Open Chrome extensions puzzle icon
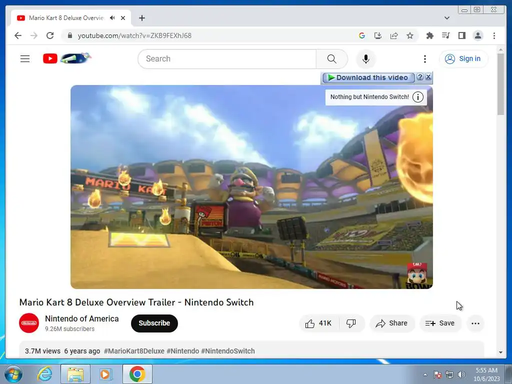 coord(429,35)
